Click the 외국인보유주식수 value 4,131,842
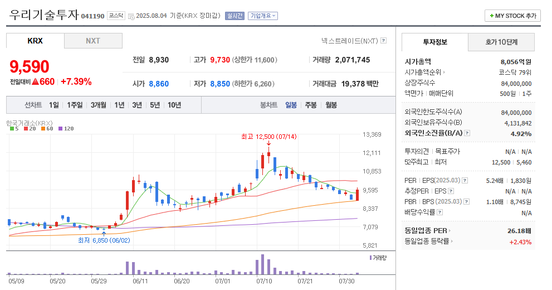 [x=518, y=123]
